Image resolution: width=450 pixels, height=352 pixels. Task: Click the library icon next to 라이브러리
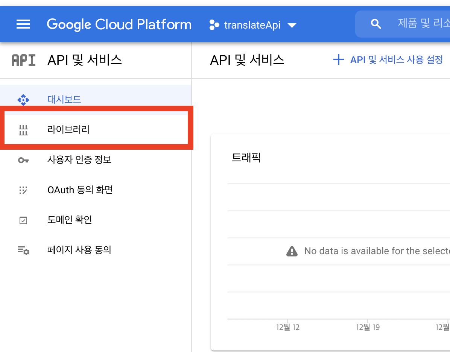23,130
